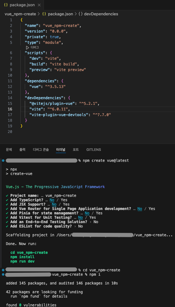Click the underlined No for Add TypeScript

[52, 200]
